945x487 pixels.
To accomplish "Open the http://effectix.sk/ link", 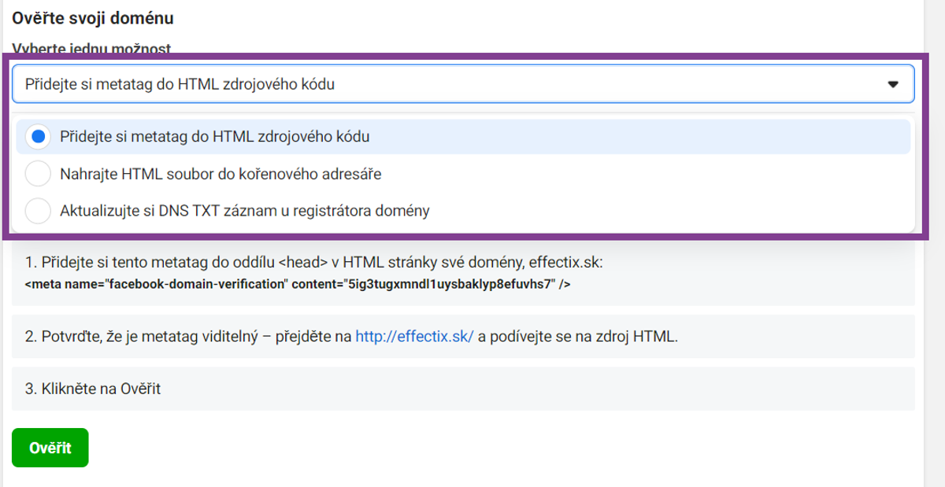I will click(414, 337).
